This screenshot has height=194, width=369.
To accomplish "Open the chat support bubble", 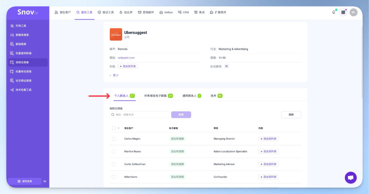I will coord(351,177).
